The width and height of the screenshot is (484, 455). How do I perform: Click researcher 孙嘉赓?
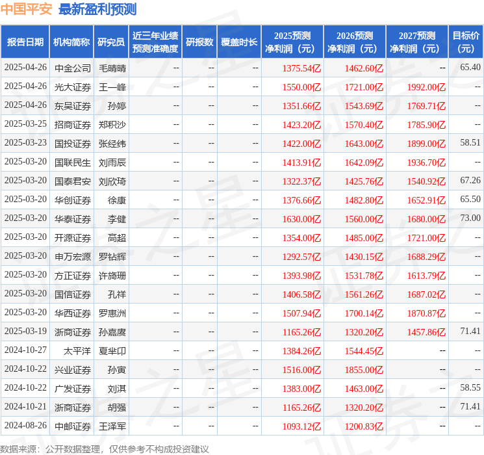pos(112,332)
